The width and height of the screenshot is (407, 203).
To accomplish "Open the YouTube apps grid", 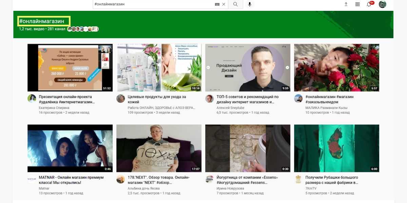I will 357,4.
